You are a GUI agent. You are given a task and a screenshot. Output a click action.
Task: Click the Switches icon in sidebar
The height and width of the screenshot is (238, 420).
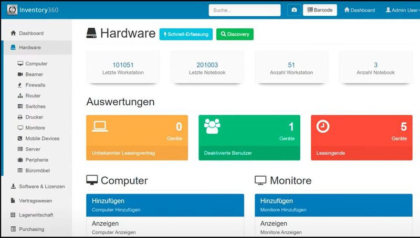pyautogui.click(x=20, y=106)
